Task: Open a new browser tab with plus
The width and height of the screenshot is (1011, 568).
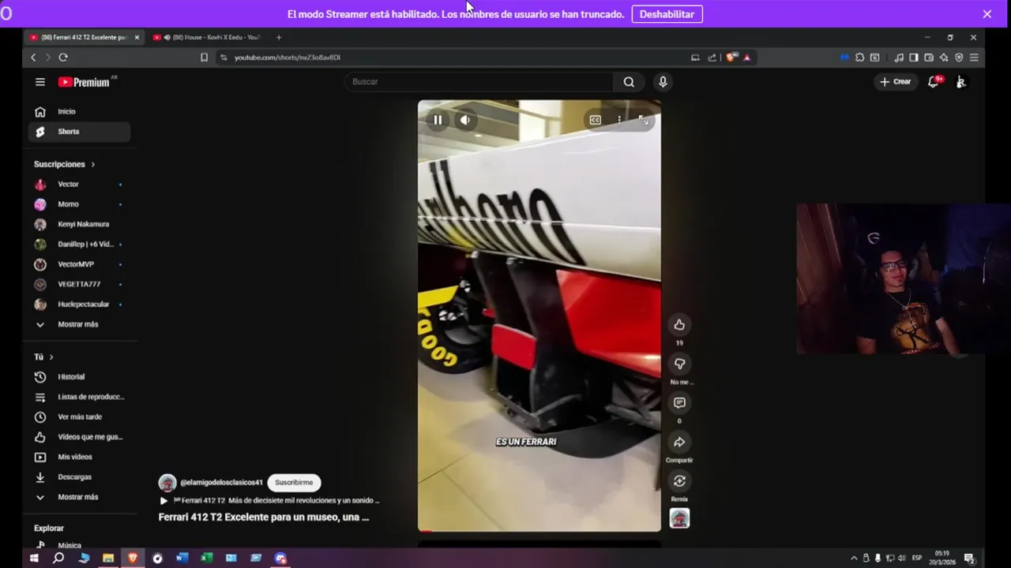Action: pyautogui.click(x=278, y=37)
